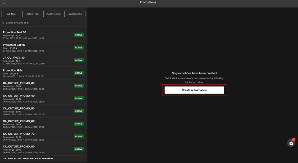Image resolution: width=298 pixels, height=163 pixels.
Task: Click ACTIVE badge on CA_OUTLET_PROMO_30
Action: (x=79, y=86)
